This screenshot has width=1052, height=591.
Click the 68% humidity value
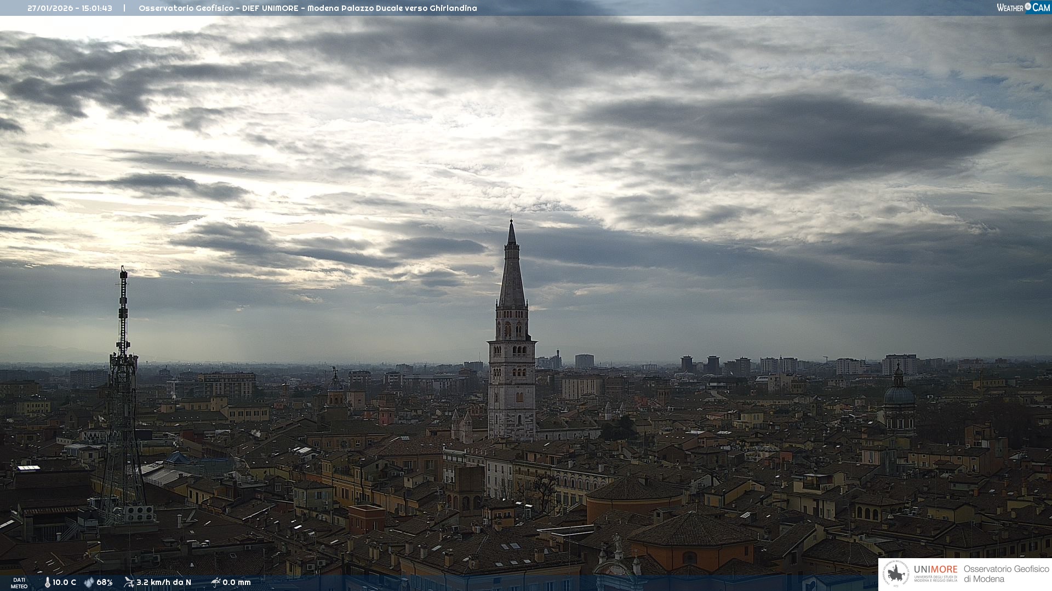[104, 582]
